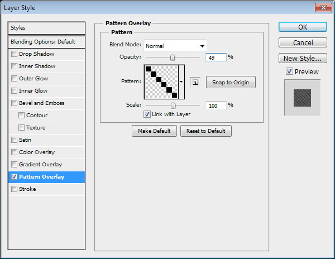Select Satin style label
Screen dimensions: 335x259
(25, 140)
